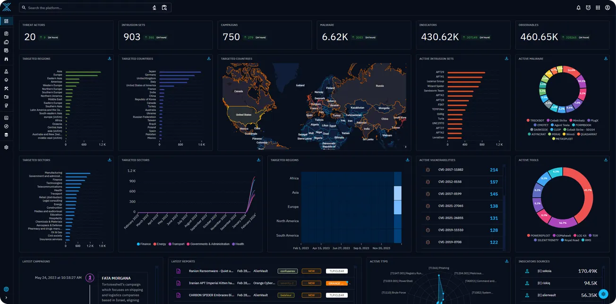
Task: Open the apps grid menu
Action: 598,8
